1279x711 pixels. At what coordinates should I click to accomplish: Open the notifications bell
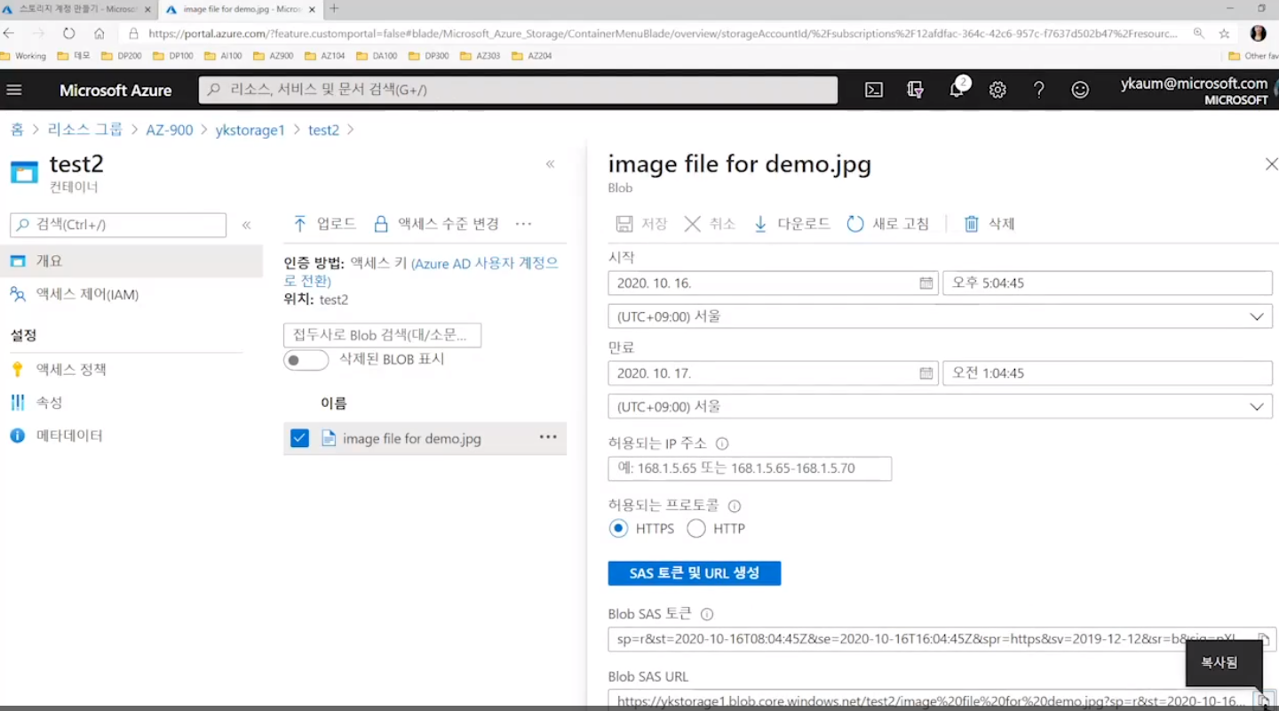957,90
